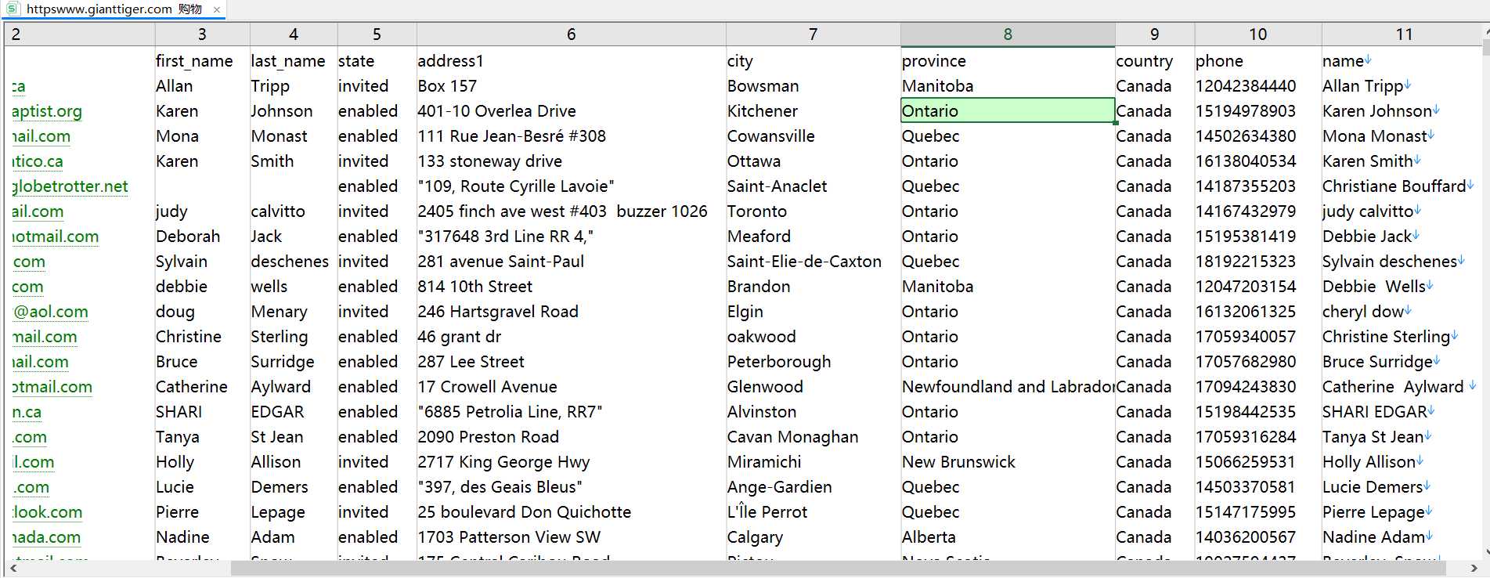
Task: Select the httpswww.gianttiger.com file tab
Action: click(114, 9)
